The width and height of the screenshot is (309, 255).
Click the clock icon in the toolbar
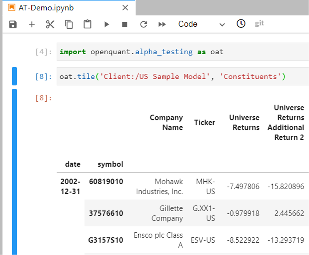[x=241, y=24]
